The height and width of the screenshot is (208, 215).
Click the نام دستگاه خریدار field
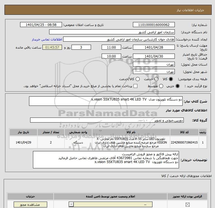click(x=112, y=32)
